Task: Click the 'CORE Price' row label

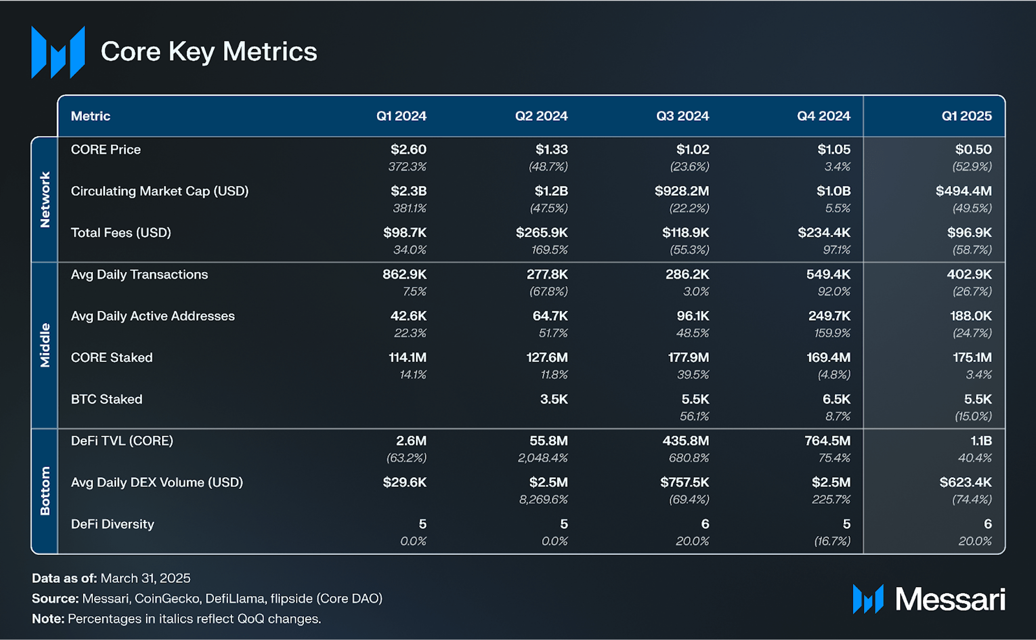Action: [106, 149]
